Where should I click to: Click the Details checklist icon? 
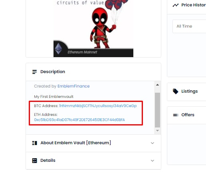tap(34, 161)
